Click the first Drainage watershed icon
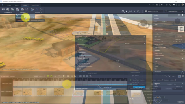 click(x=32, y=9)
